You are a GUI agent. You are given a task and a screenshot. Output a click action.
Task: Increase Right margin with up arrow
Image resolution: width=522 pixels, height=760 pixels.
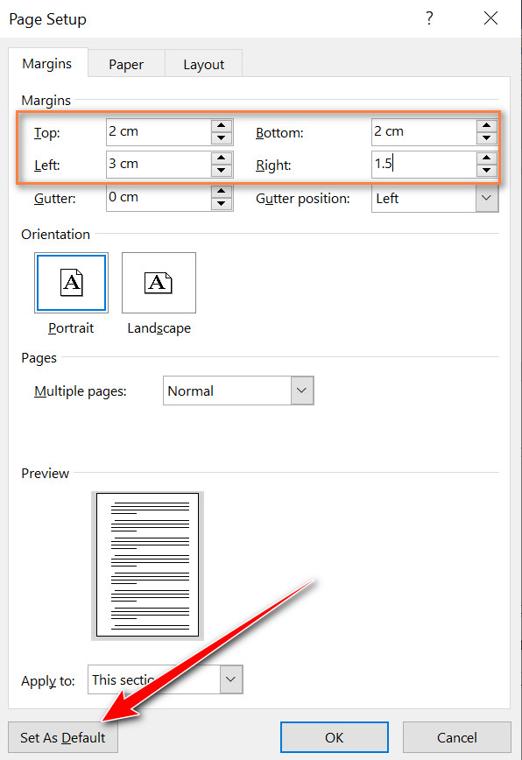(487, 158)
